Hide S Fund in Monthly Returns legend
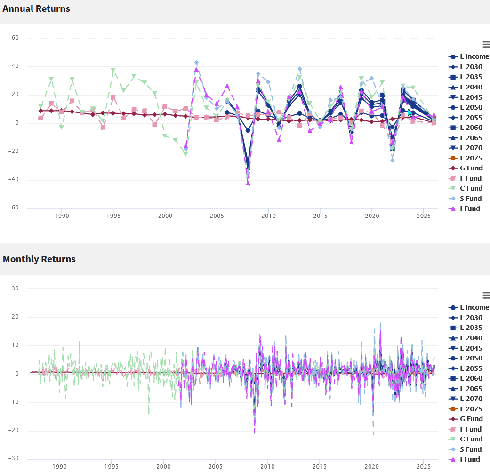Viewport: 490px width, 472px height. [471, 449]
